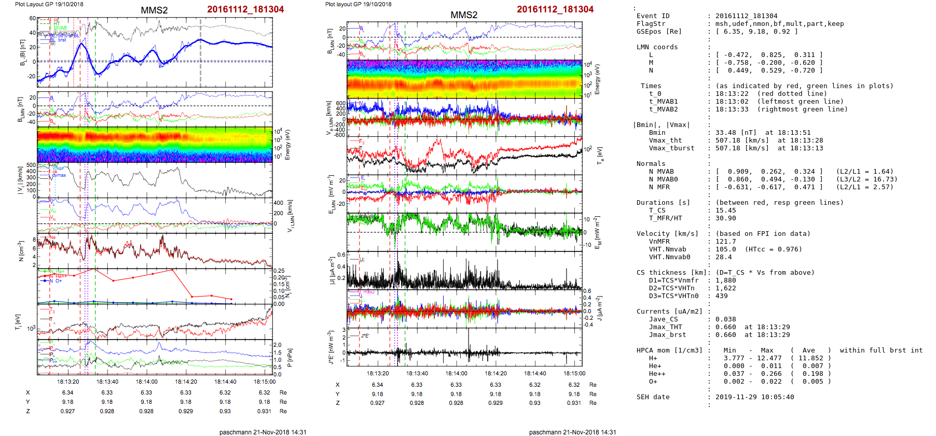Select the D3=TCS*VHTn0 thickness value 439
This screenshot has width=936, height=436.
[721, 296]
